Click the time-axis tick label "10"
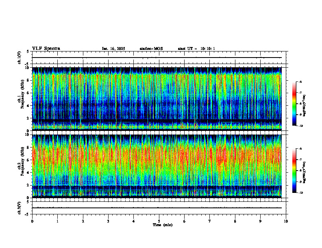322x248 pixels. tap(286, 221)
